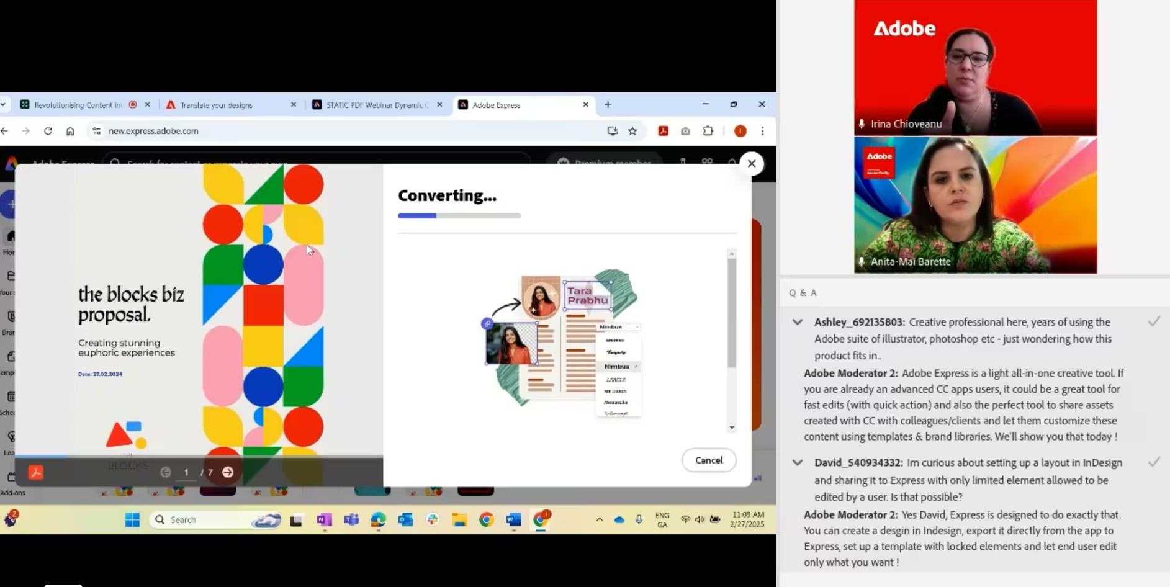This screenshot has height=587, width=1170.
Task: Open the date and time clock
Action: pyautogui.click(x=748, y=519)
